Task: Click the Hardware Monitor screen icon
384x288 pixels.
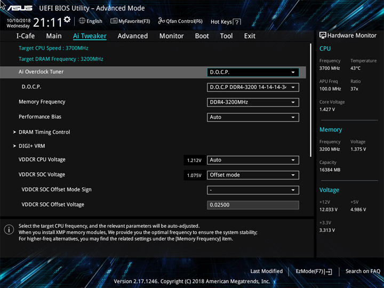Action: click(323, 35)
